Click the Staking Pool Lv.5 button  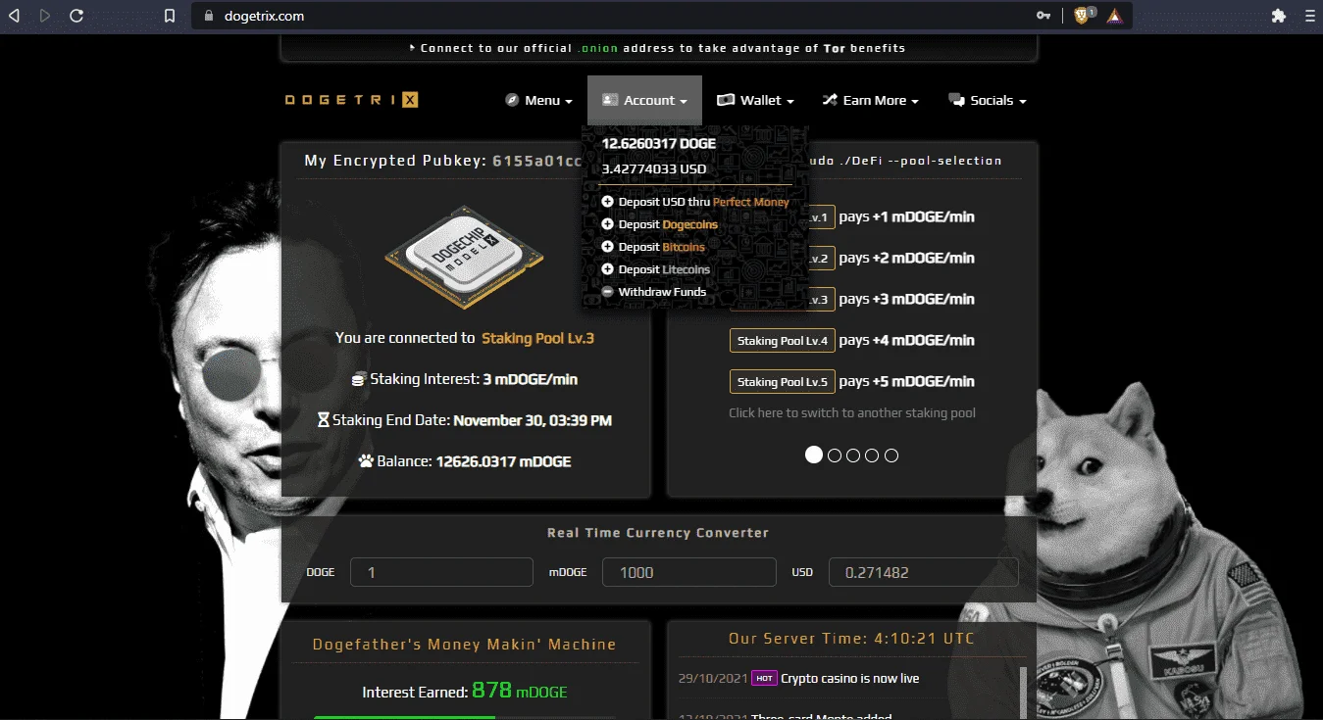(783, 382)
